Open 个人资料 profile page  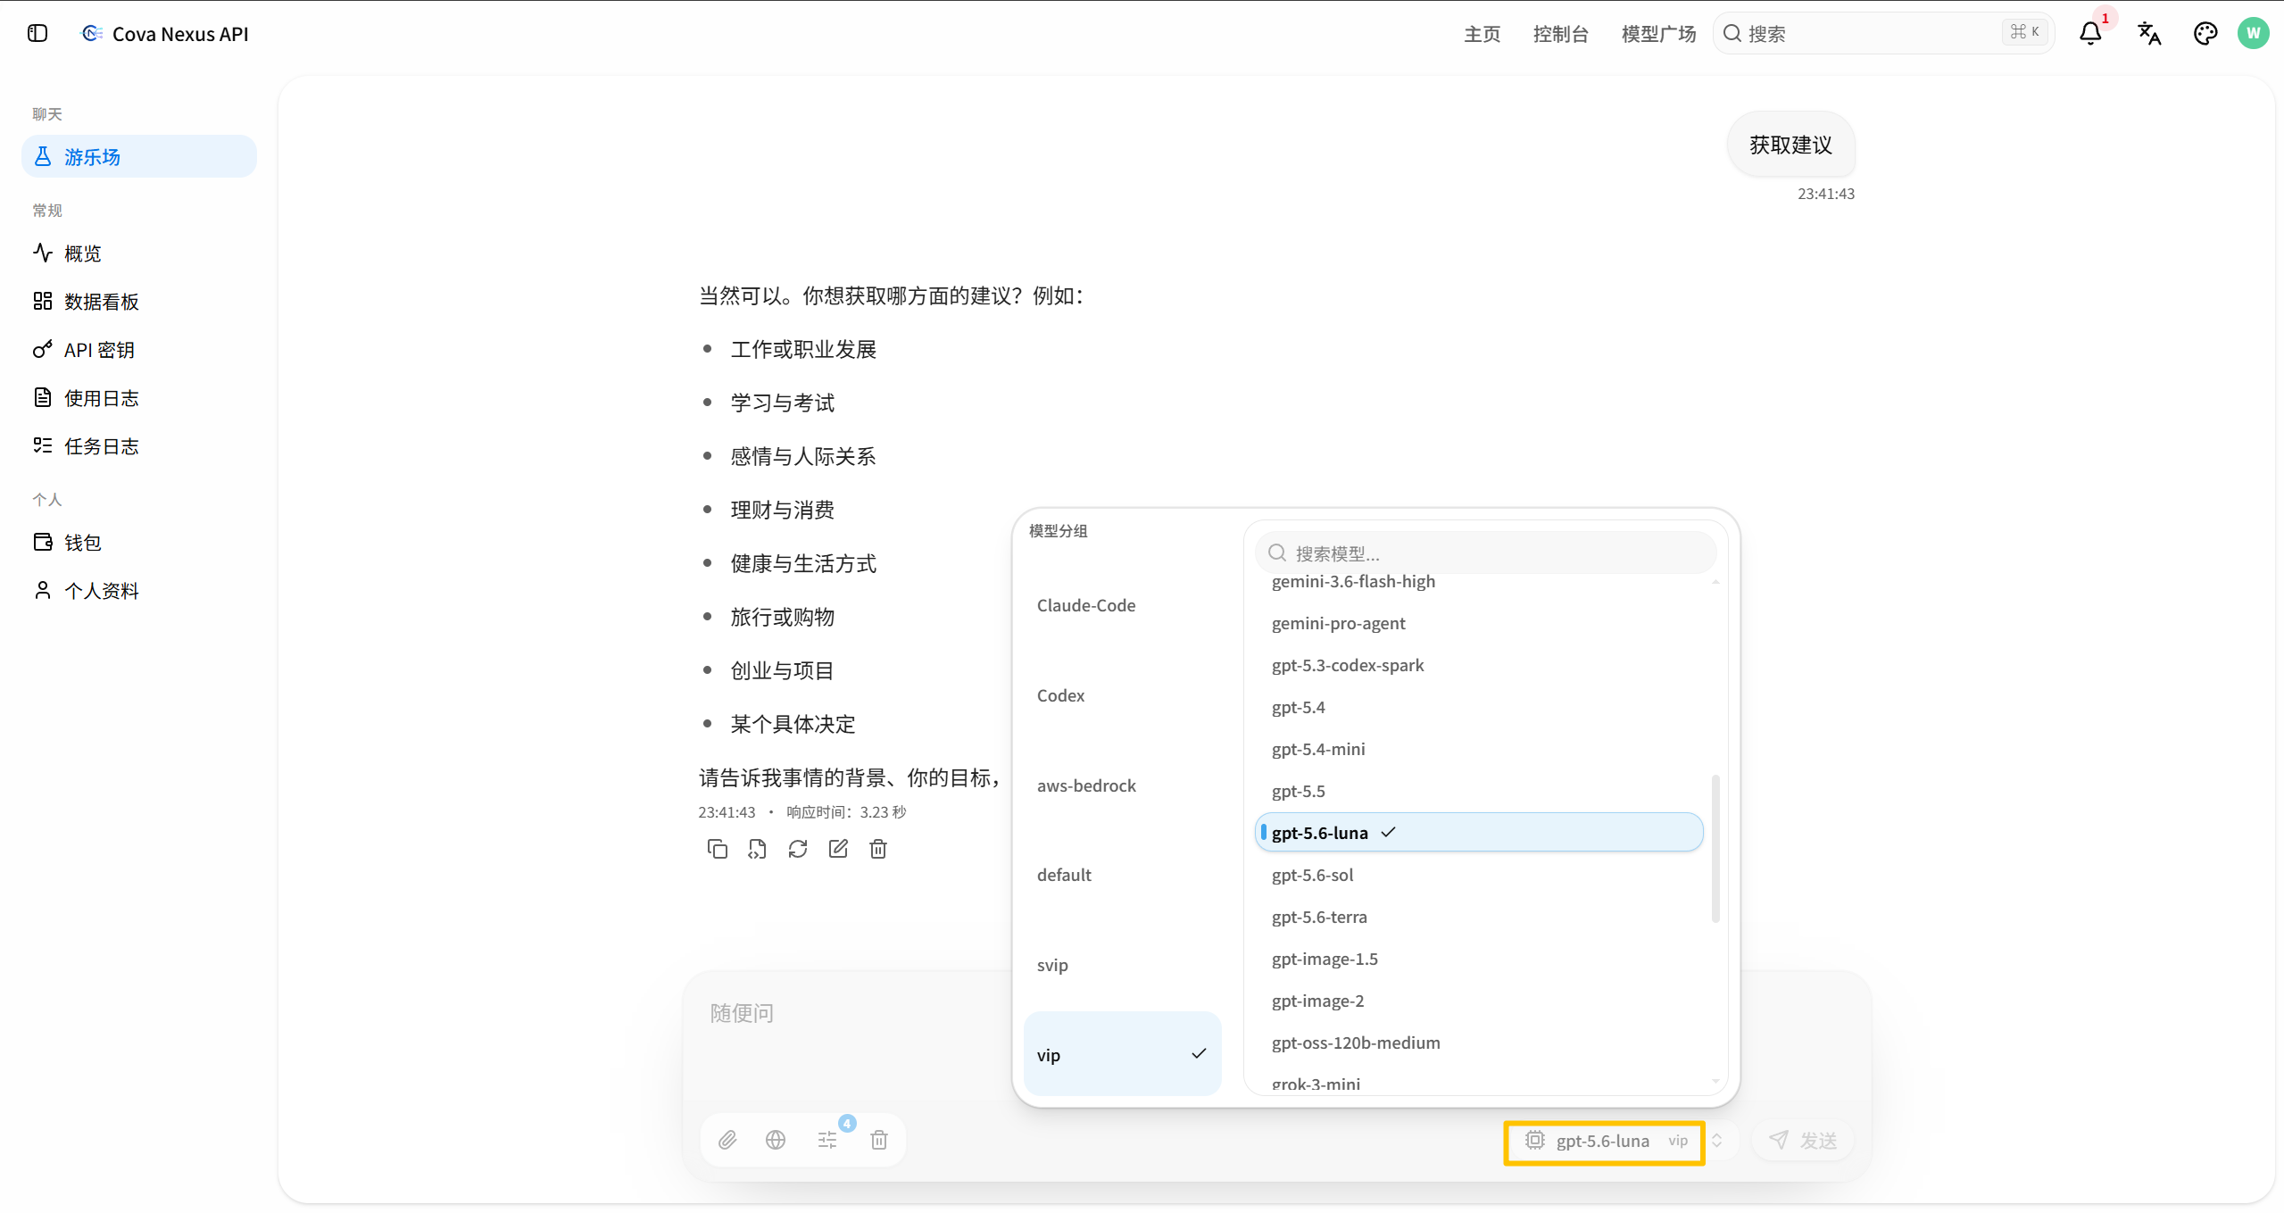(x=139, y=591)
